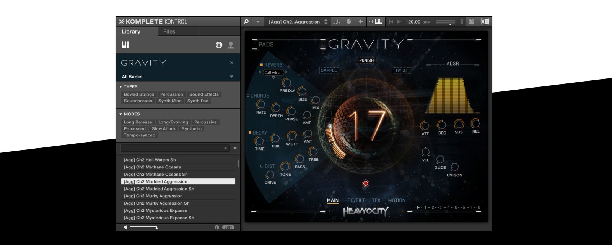Select preset [Agg] Ch2 Hell Waters Sh
This screenshot has height=245, width=612.
pyautogui.click(x=178, y=160)
